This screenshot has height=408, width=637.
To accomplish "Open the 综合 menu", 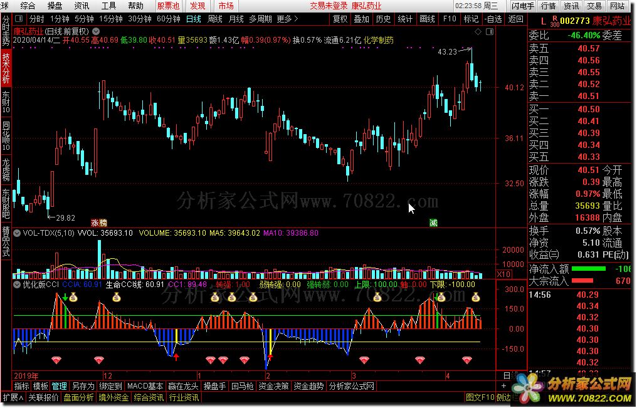I will pos(28,6).
